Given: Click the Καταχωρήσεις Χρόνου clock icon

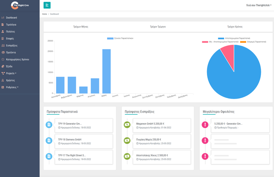Looking at the screenshot, I should point(3,59).
